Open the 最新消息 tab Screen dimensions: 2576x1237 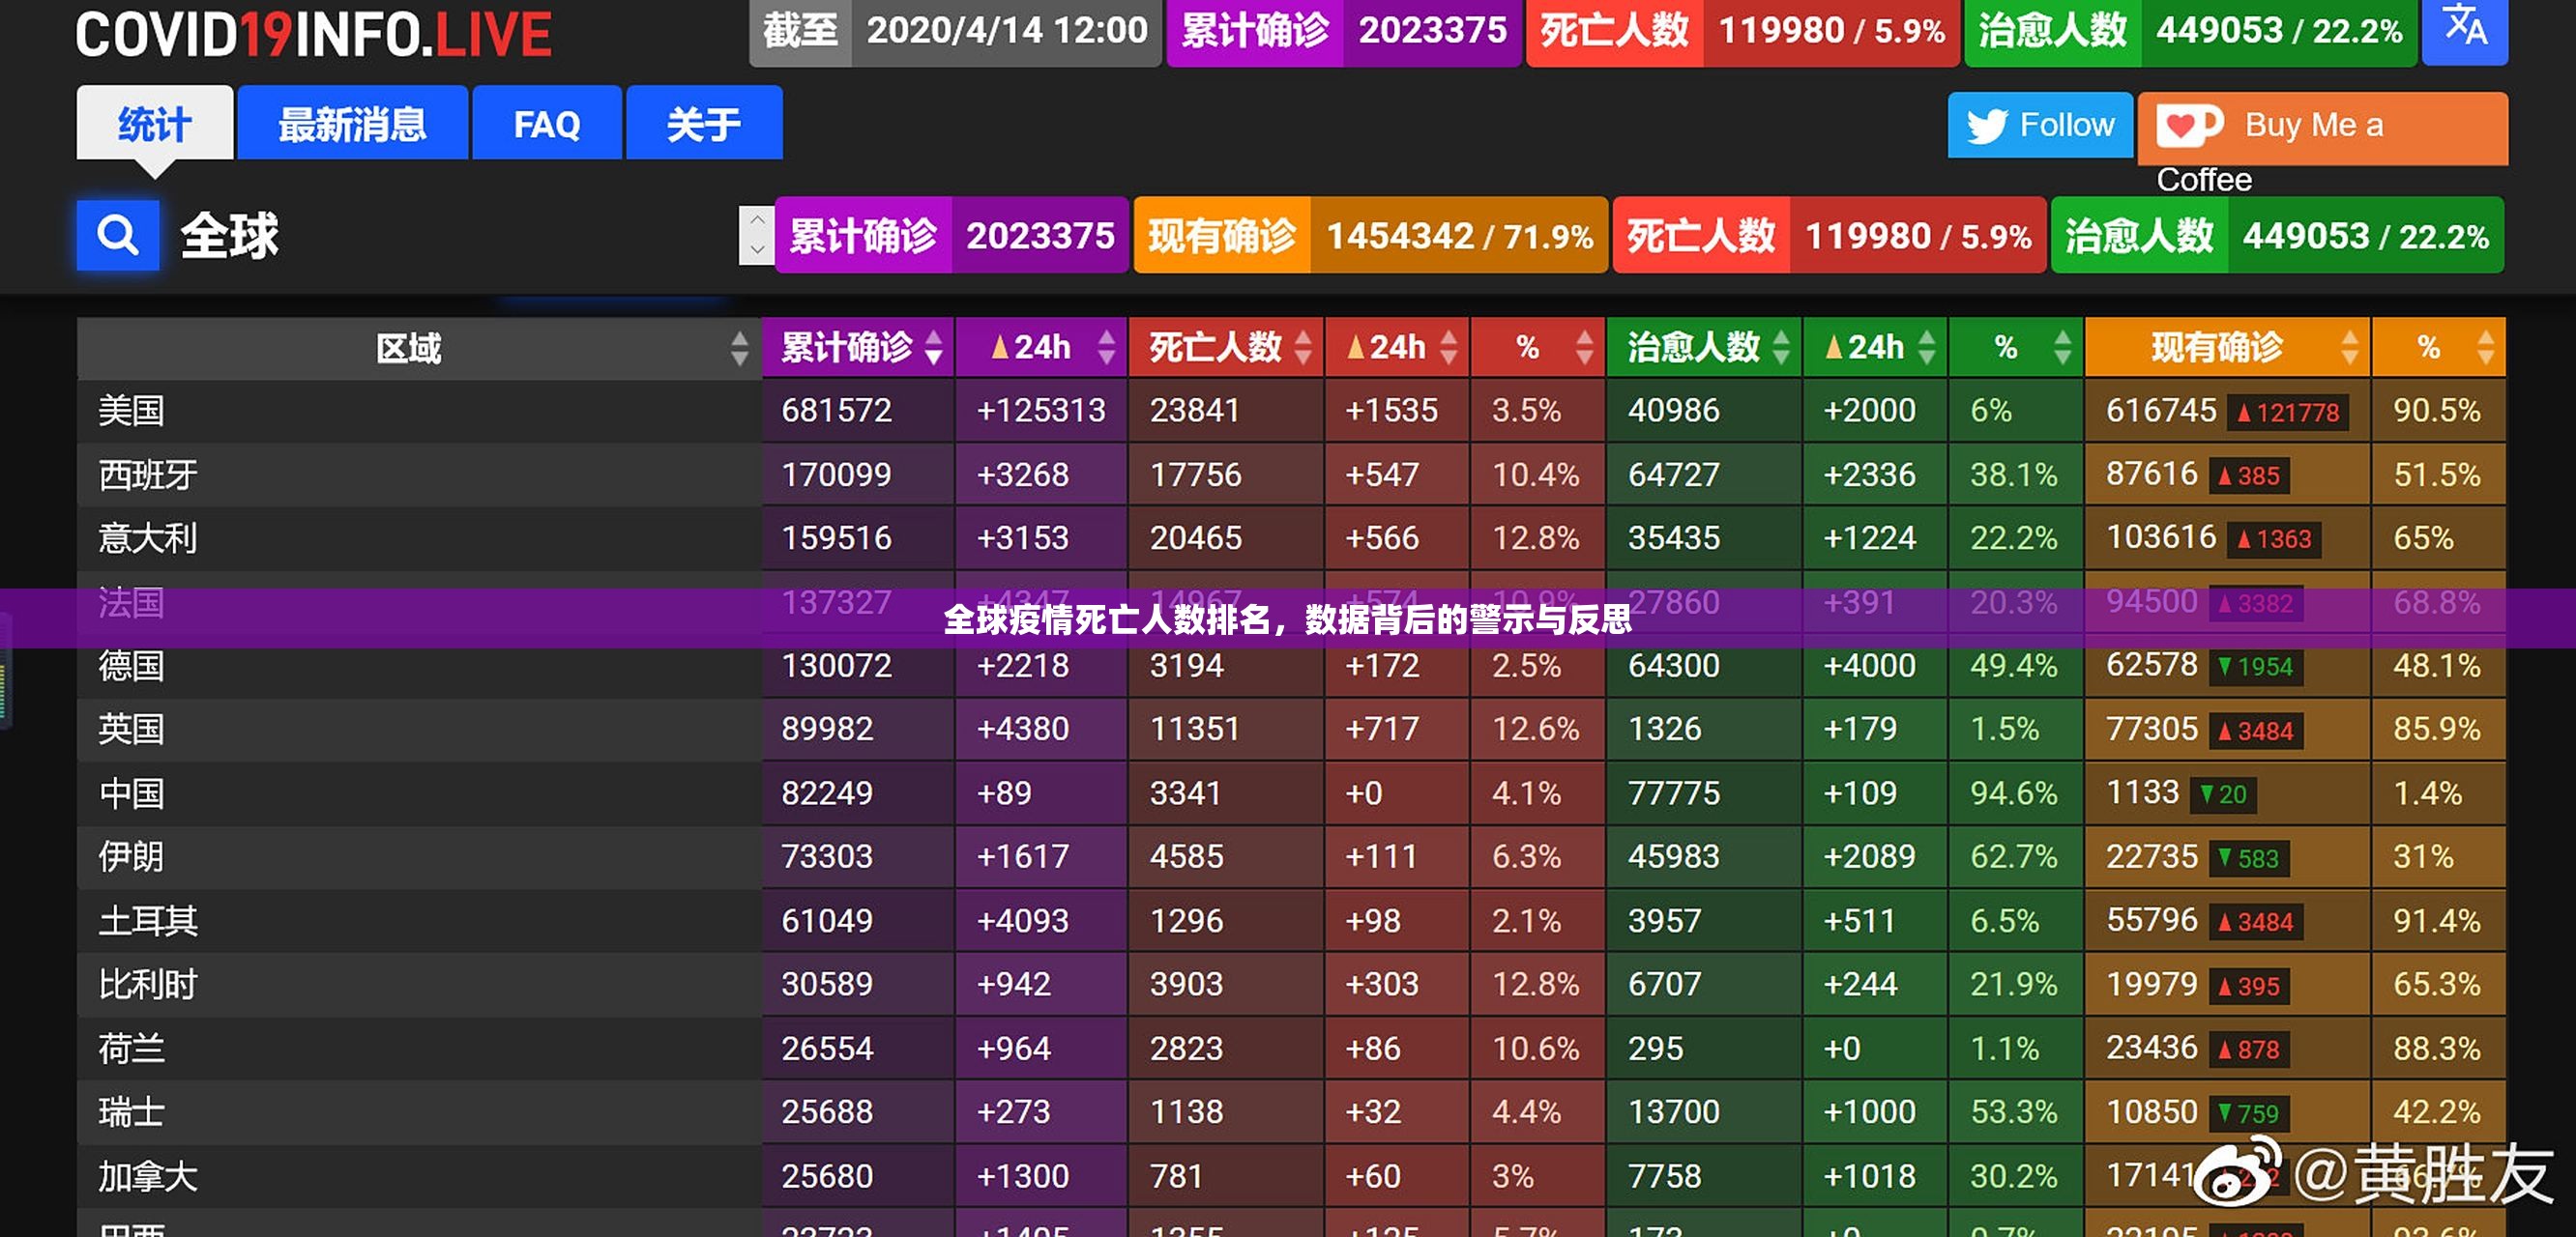click(352, 124)
